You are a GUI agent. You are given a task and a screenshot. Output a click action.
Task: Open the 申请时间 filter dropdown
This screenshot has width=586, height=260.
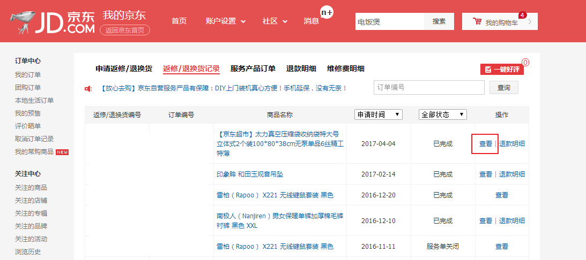pos(378,114)
